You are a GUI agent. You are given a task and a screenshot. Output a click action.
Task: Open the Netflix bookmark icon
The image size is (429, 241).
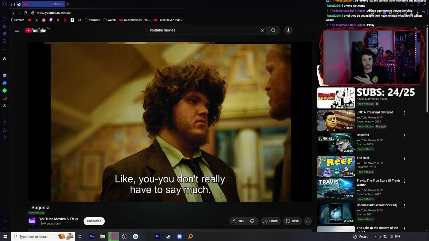[x=65, y=20]
